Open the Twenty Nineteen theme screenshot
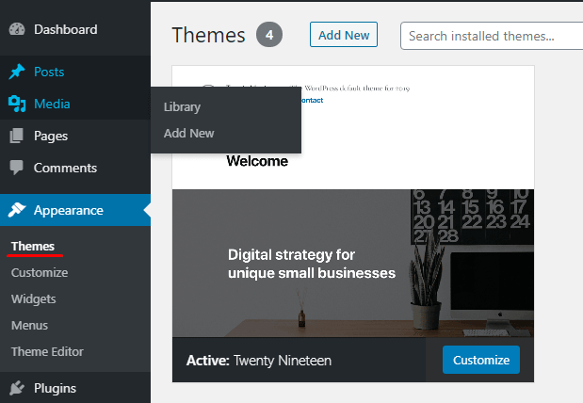 click(x=353, y=201)
